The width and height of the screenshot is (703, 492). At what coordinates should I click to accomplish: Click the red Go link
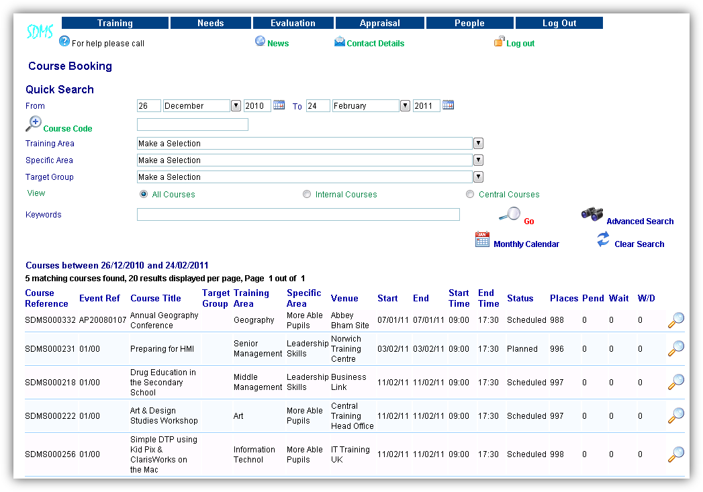pos(529,222)
